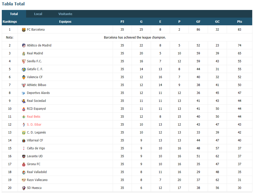
Task: Open the FC Barcelona team link
Action: (36, 30)
